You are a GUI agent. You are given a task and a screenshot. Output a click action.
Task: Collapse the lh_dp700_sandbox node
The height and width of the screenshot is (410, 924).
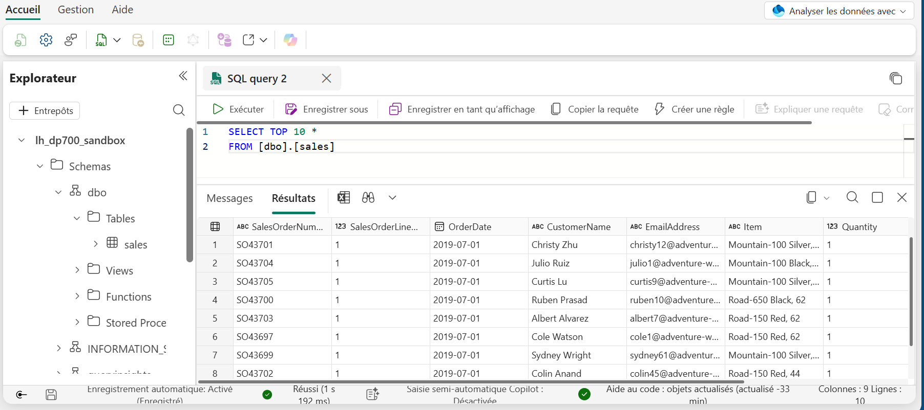coord(22,140)
